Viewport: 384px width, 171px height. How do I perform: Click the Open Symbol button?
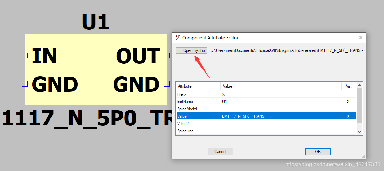pos(192,50)
